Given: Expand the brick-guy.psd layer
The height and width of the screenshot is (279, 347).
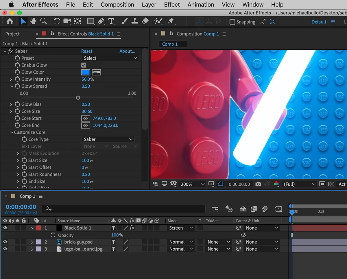Looking at the screenshot, I should pos(32,242).
